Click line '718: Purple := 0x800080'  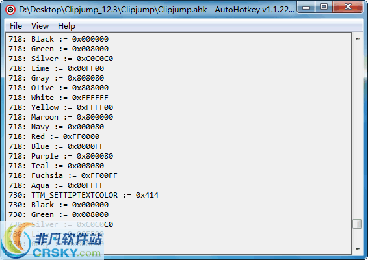pos(60,156)
